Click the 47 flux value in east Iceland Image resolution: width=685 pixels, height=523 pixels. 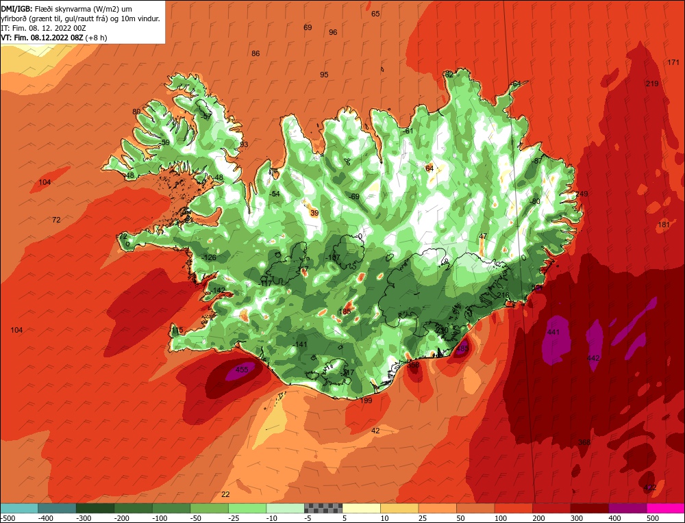(x=483, y=236)
